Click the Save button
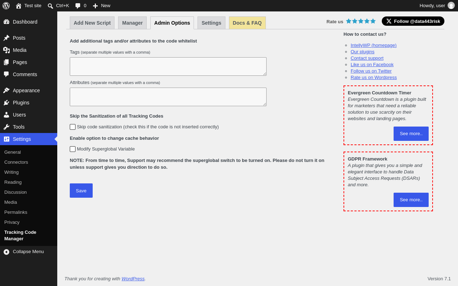458x286 pixels. [x=81, y=191]
